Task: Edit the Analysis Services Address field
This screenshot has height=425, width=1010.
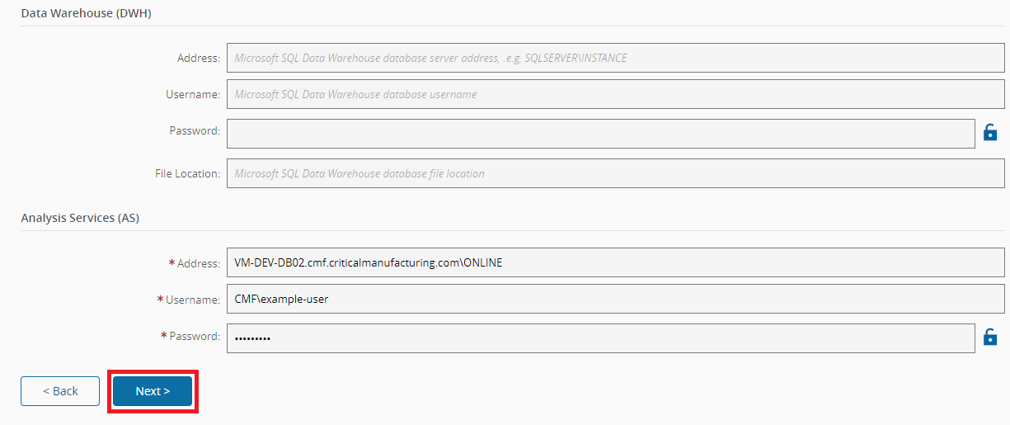Action: 615,262
